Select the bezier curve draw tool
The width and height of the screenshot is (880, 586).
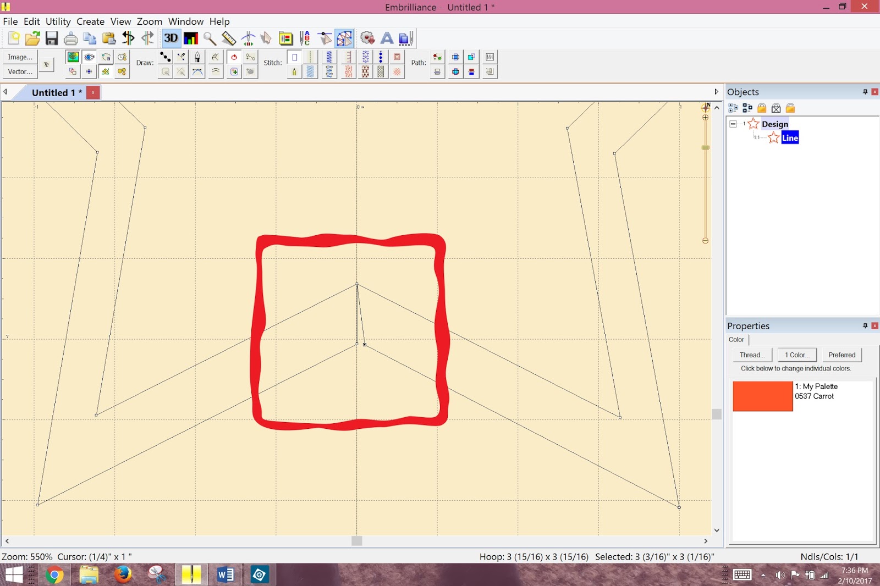(x=198, y=71)
